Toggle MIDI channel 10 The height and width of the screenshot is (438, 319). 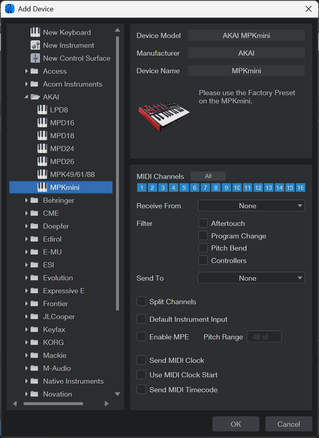[237, 188]
